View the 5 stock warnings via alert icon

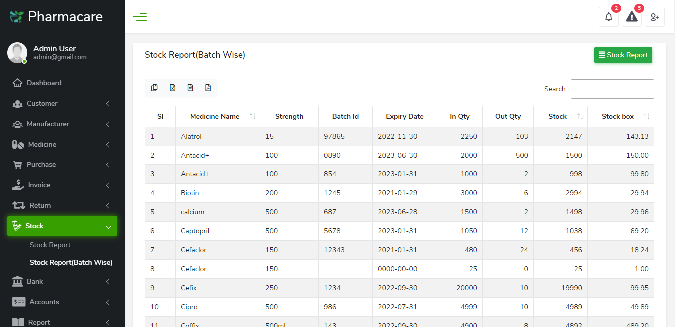(631, 17)
